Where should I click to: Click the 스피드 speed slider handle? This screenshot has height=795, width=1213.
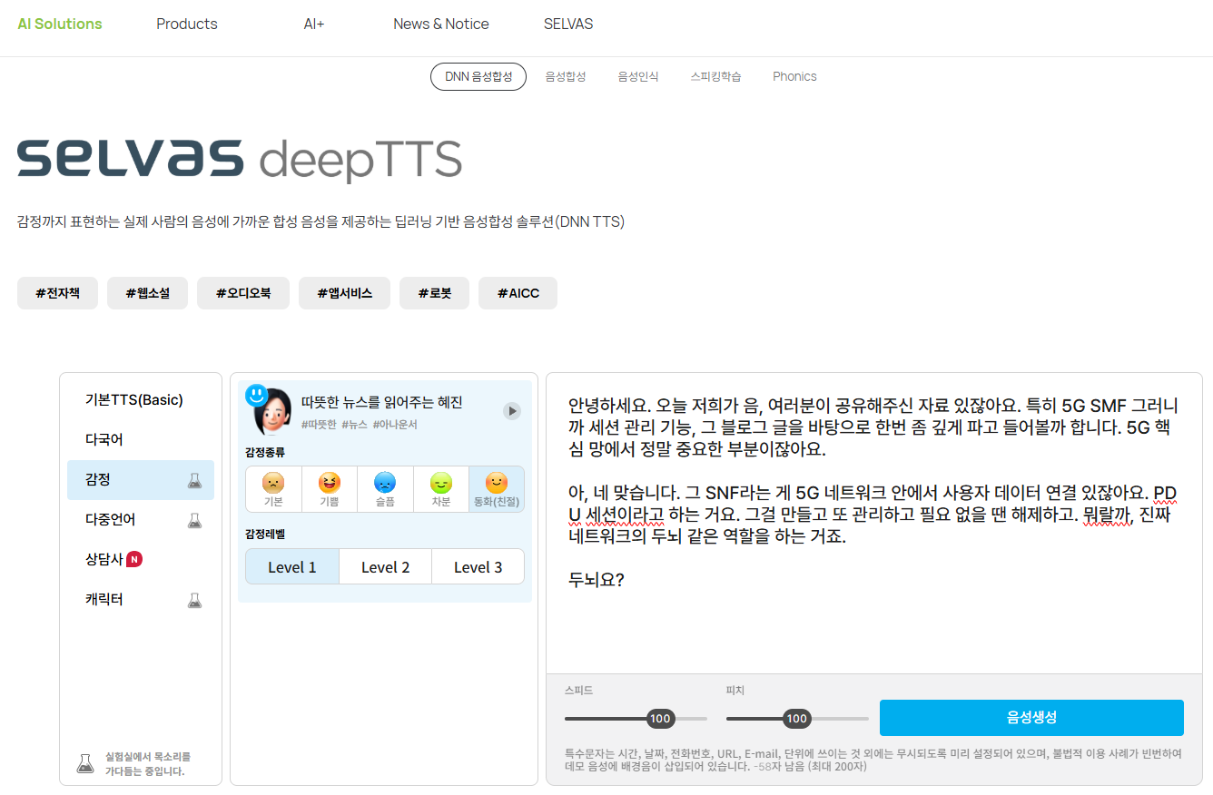tap(660, 719)
